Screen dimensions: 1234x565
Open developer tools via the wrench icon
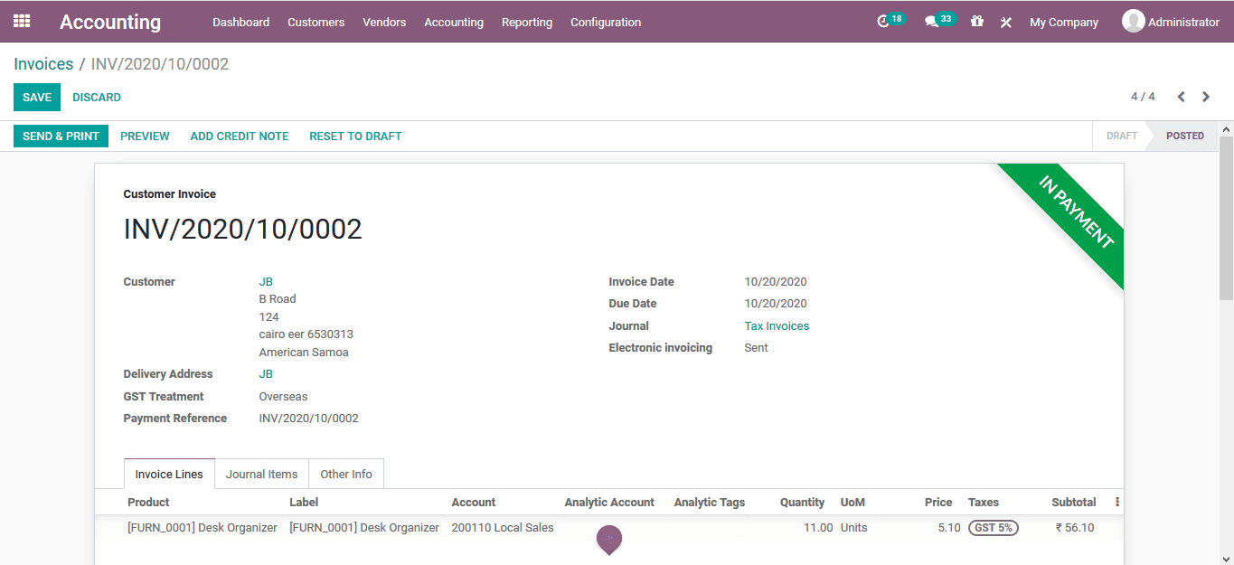click(1005, 21)
